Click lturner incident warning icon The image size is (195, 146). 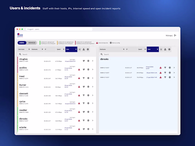79,87
